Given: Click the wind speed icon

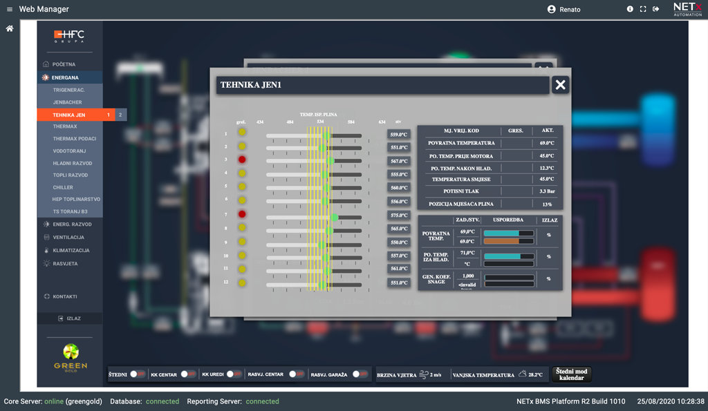Looking at the screenshot, I should click(x=424, y=374).
